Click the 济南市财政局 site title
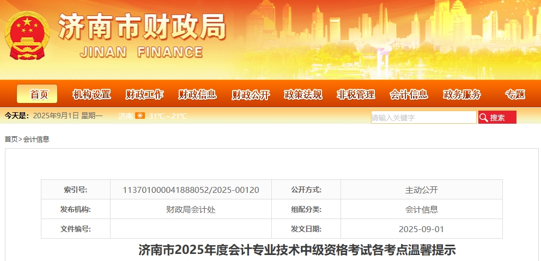 click(x=142, y=26)
